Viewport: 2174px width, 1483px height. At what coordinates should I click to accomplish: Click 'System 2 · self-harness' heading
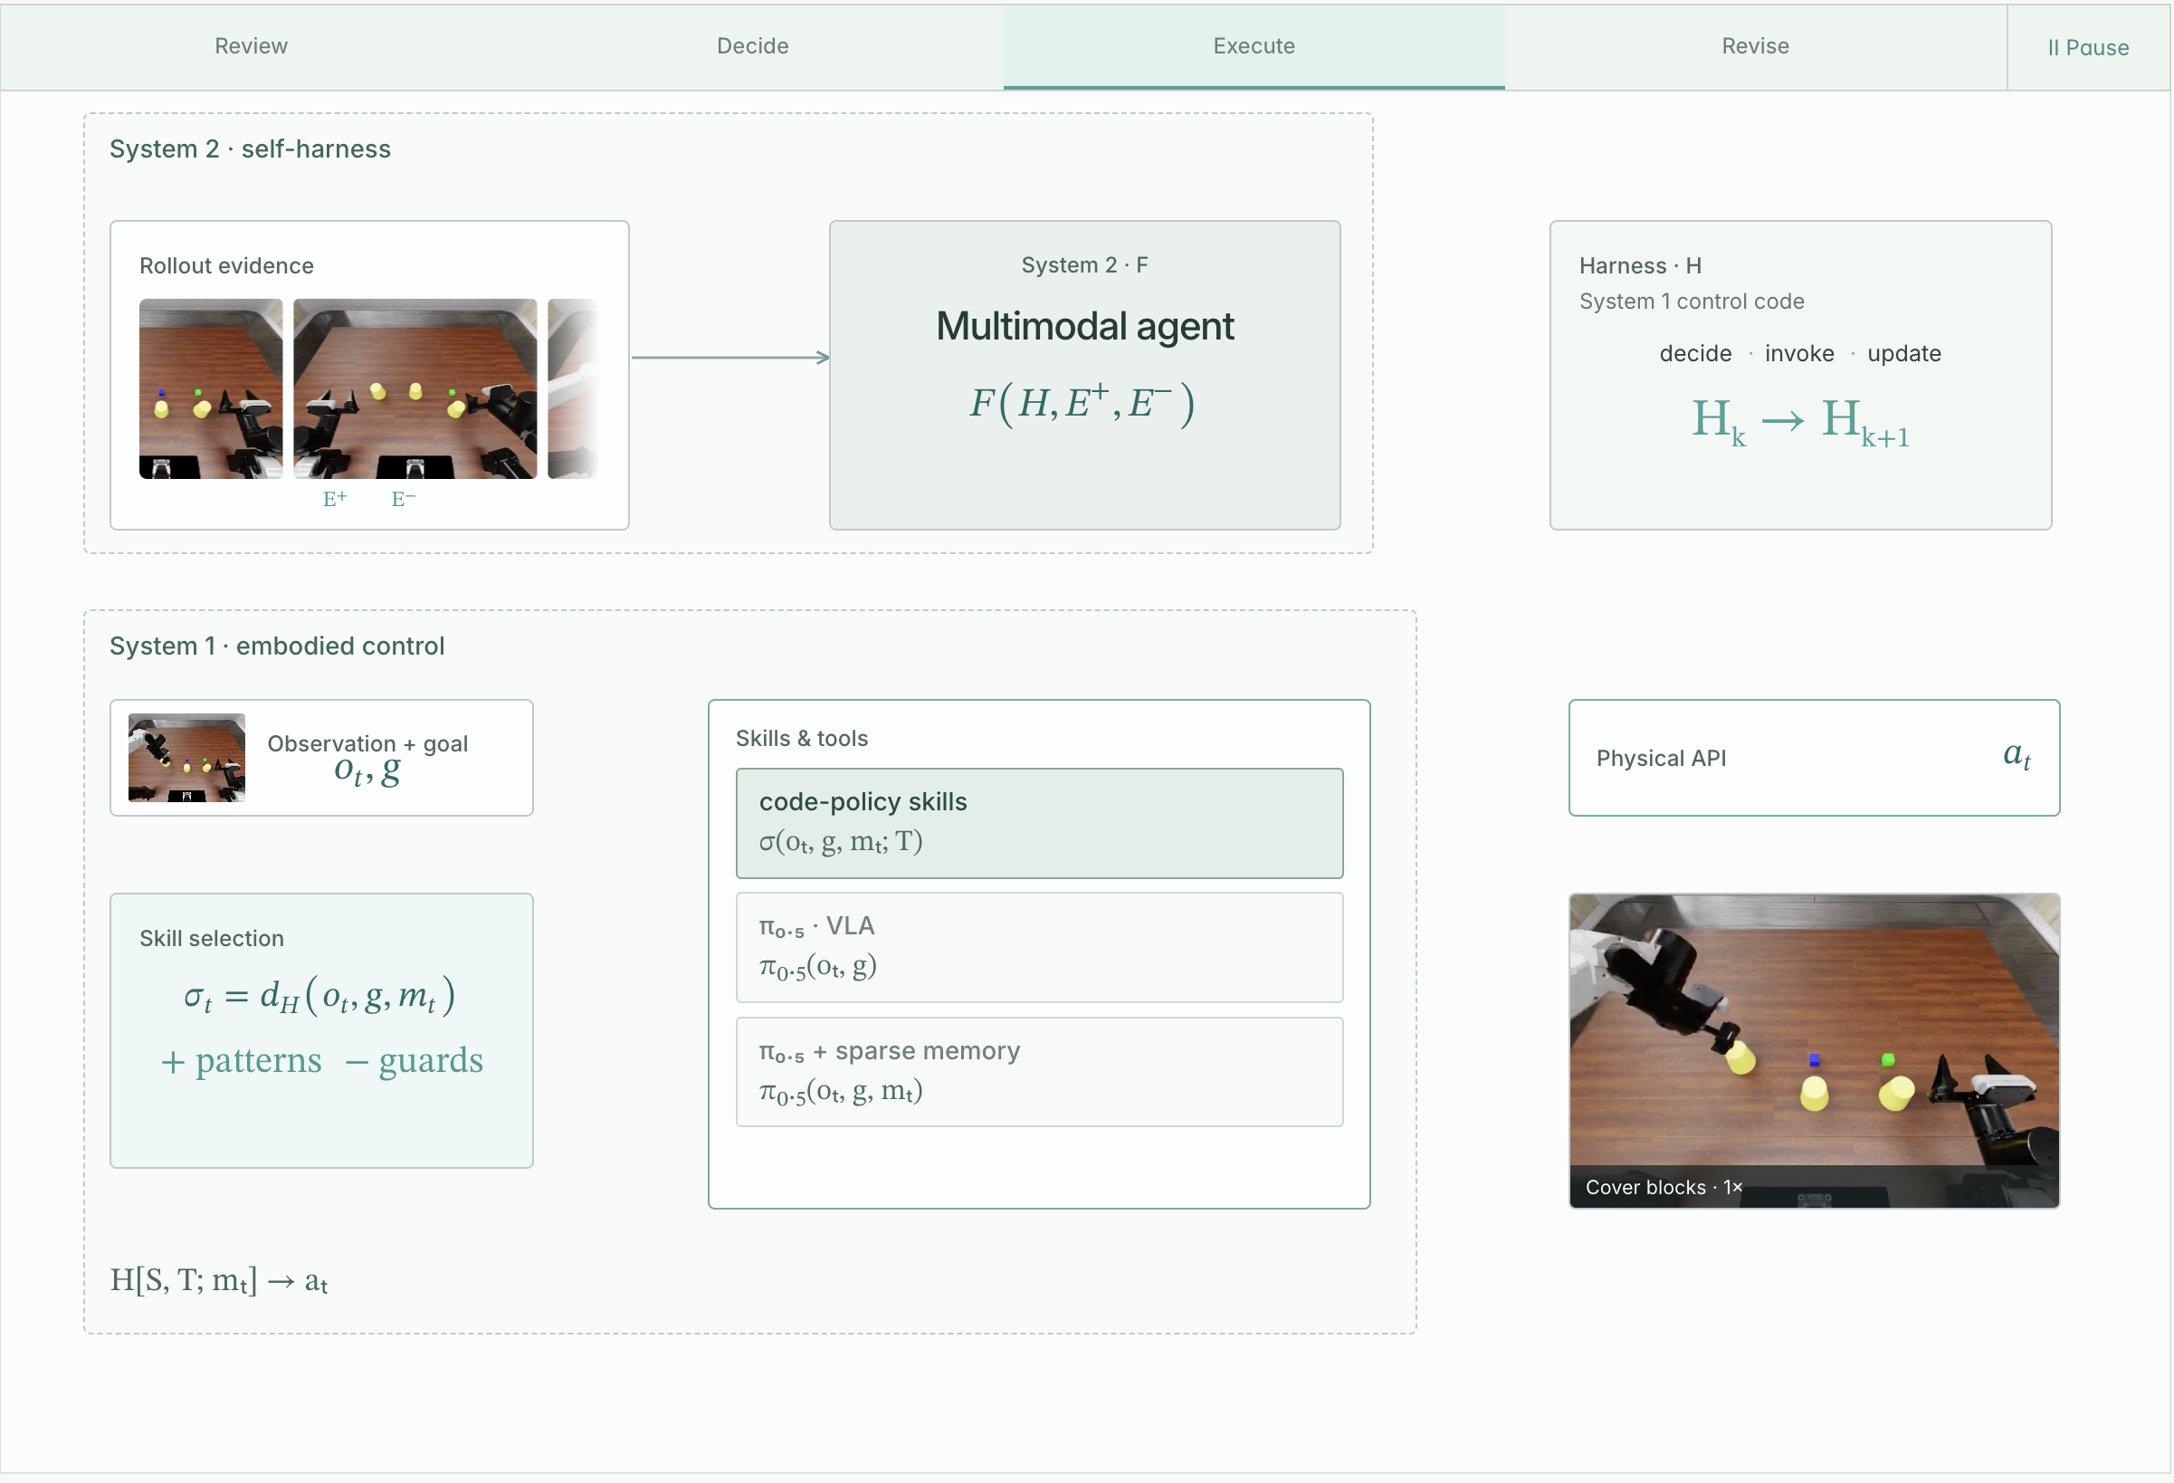pyautogui.click(x=250, y=148)
